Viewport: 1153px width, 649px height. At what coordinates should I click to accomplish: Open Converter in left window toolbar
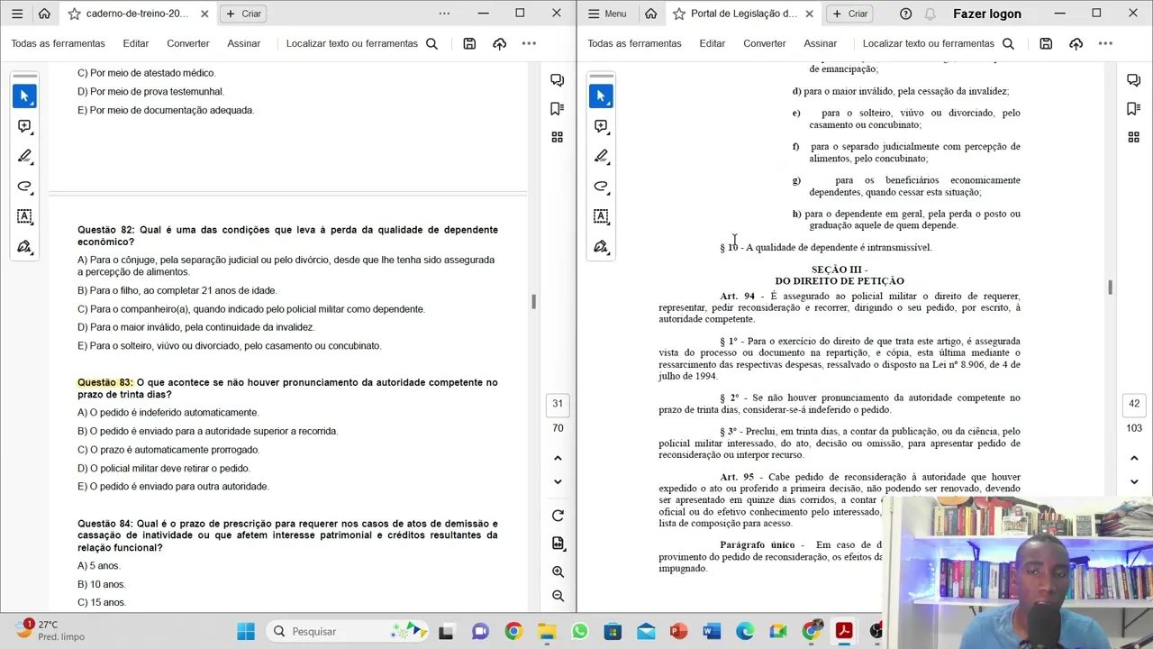188,43
